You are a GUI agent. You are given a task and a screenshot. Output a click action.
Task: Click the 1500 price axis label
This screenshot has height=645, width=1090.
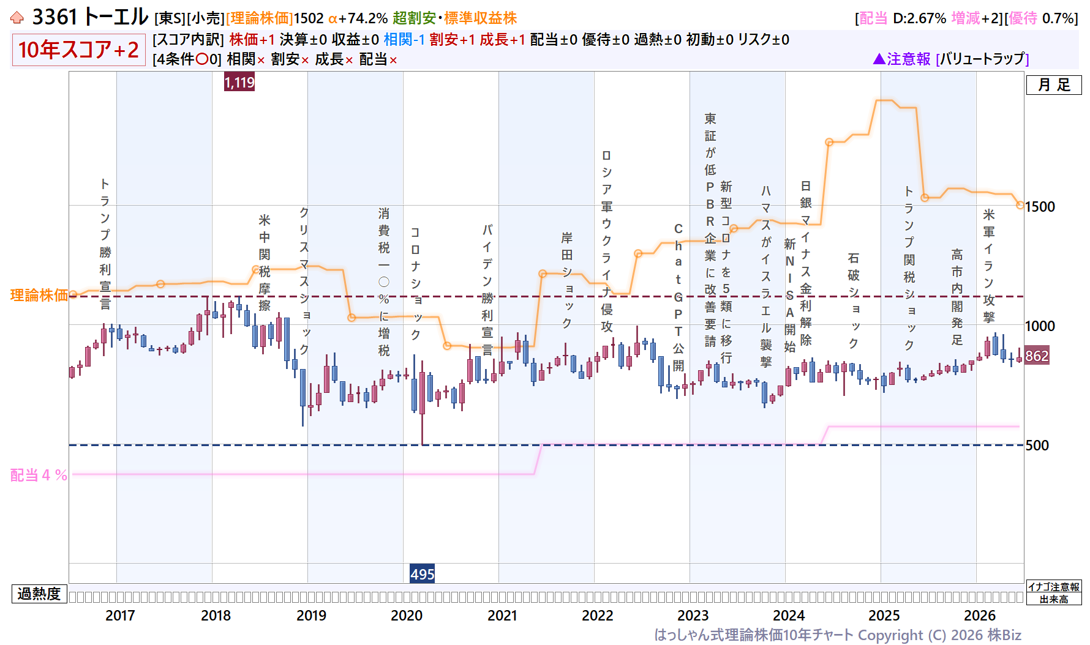(1040, 207)
